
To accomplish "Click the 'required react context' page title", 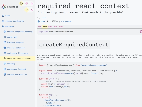I will [x=83, y=6].
